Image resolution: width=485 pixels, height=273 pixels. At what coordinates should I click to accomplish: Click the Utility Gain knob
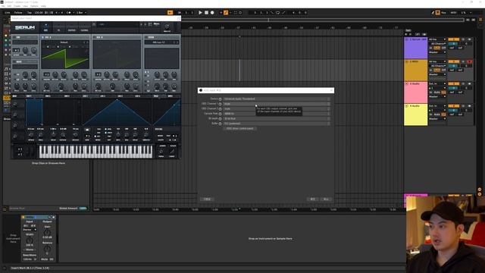47,232
